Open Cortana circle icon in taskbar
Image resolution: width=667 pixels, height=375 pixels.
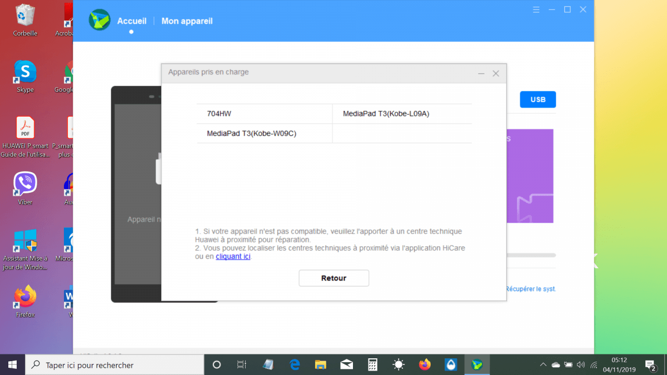(217, 365)
